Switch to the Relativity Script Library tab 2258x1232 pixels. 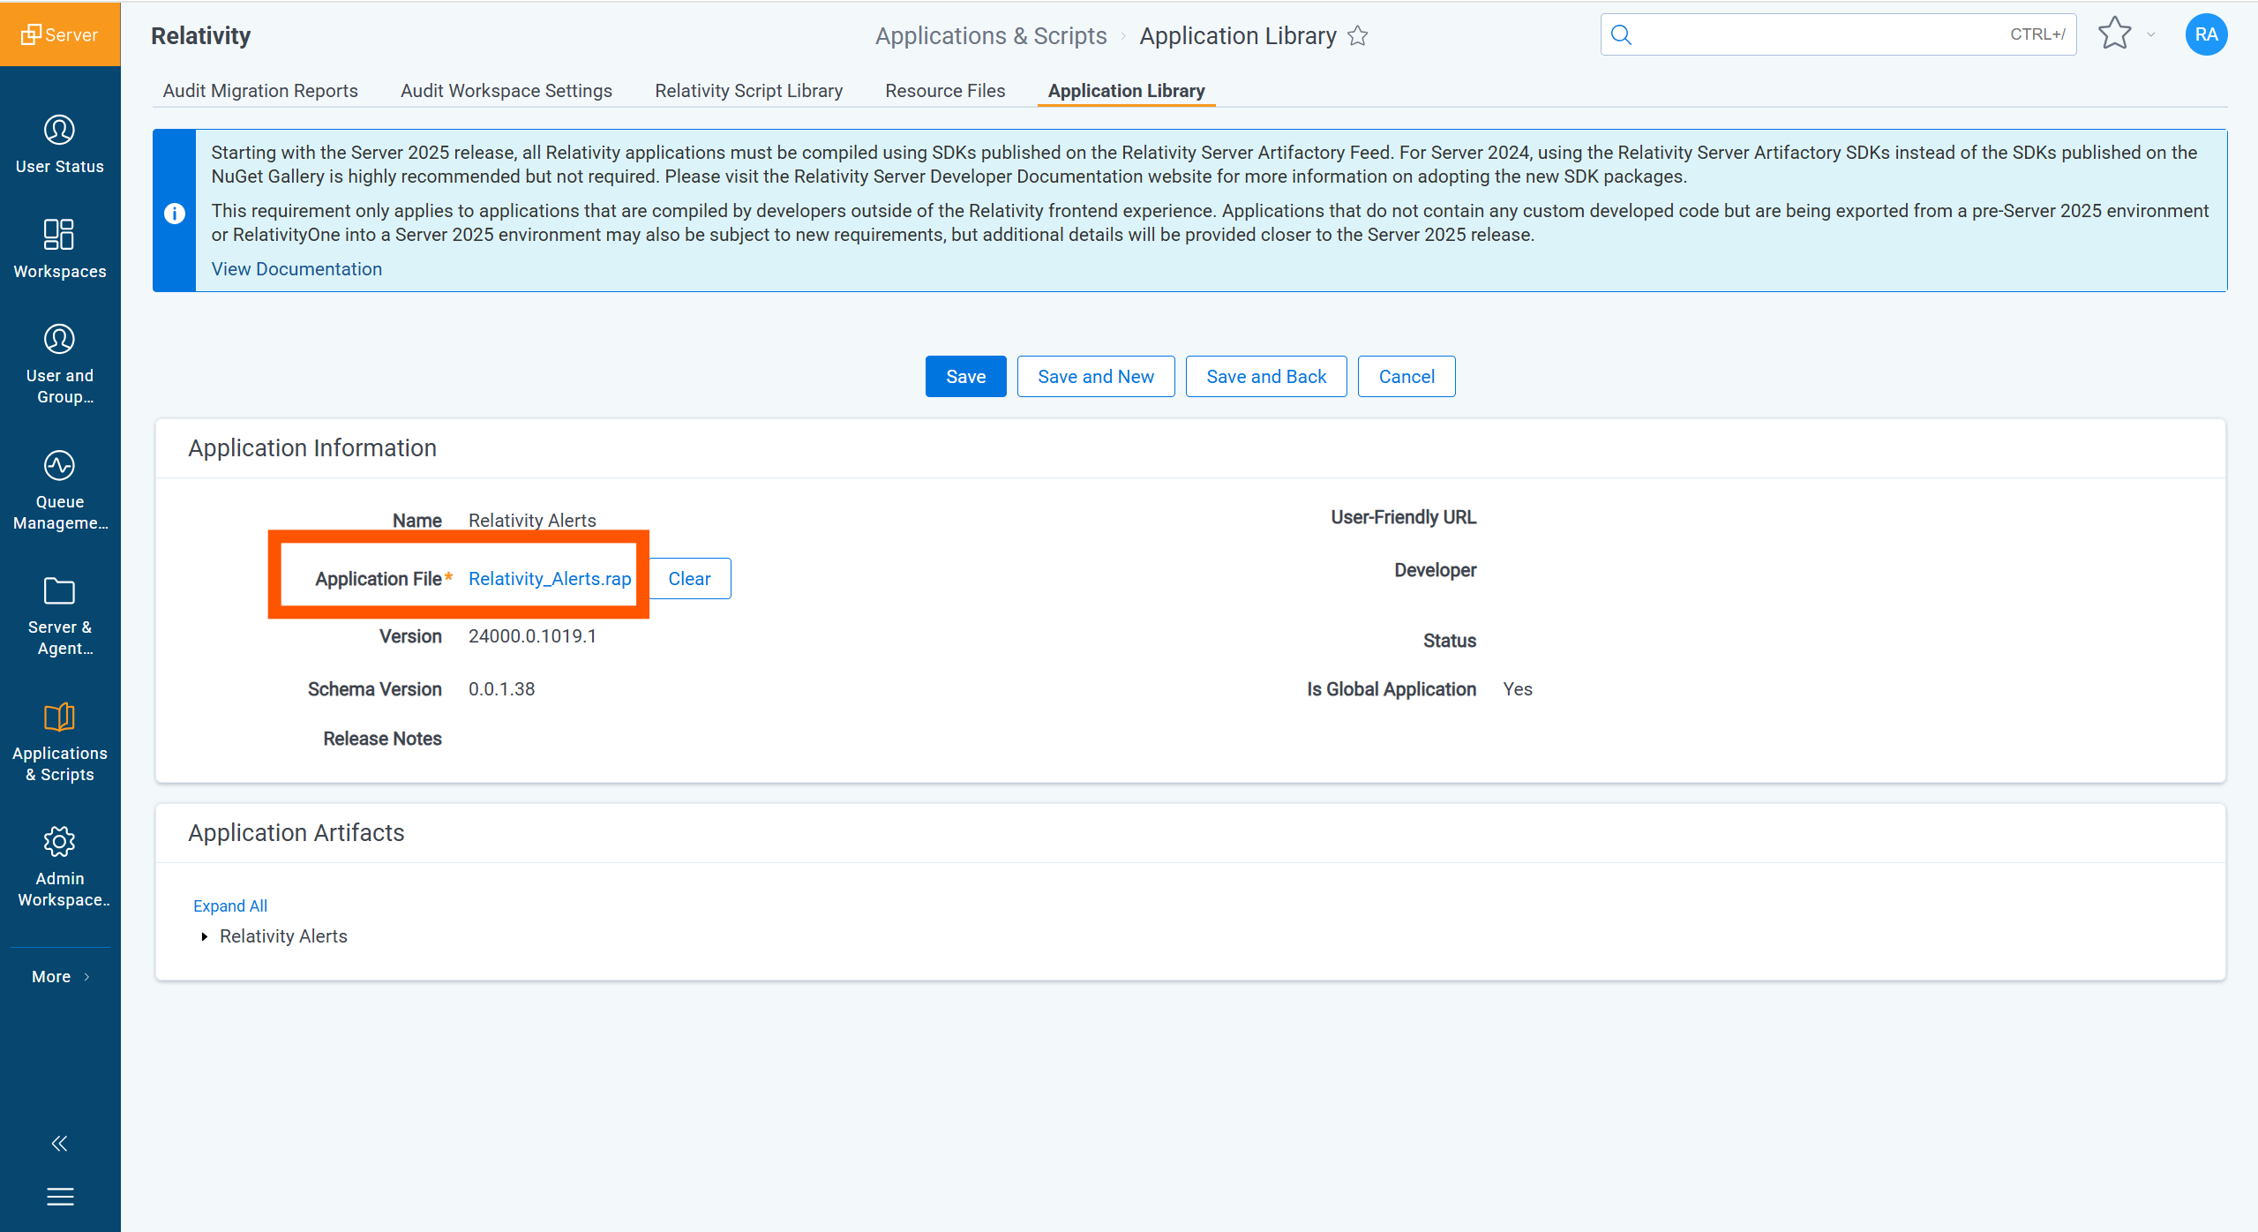[x=748, y=90]
